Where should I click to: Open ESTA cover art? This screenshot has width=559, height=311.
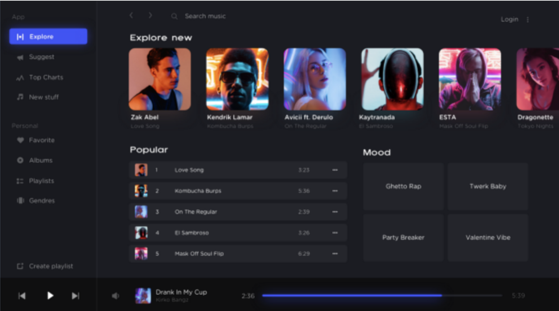tap(470, 79)
